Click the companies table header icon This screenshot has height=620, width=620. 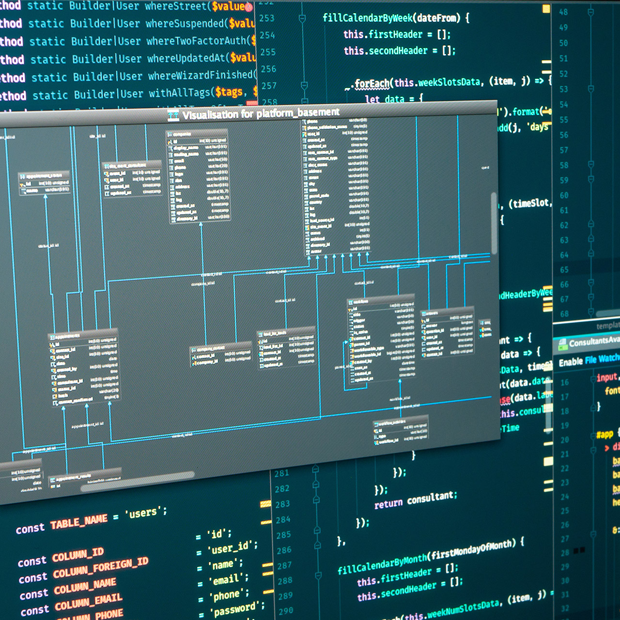coord(170,134)
